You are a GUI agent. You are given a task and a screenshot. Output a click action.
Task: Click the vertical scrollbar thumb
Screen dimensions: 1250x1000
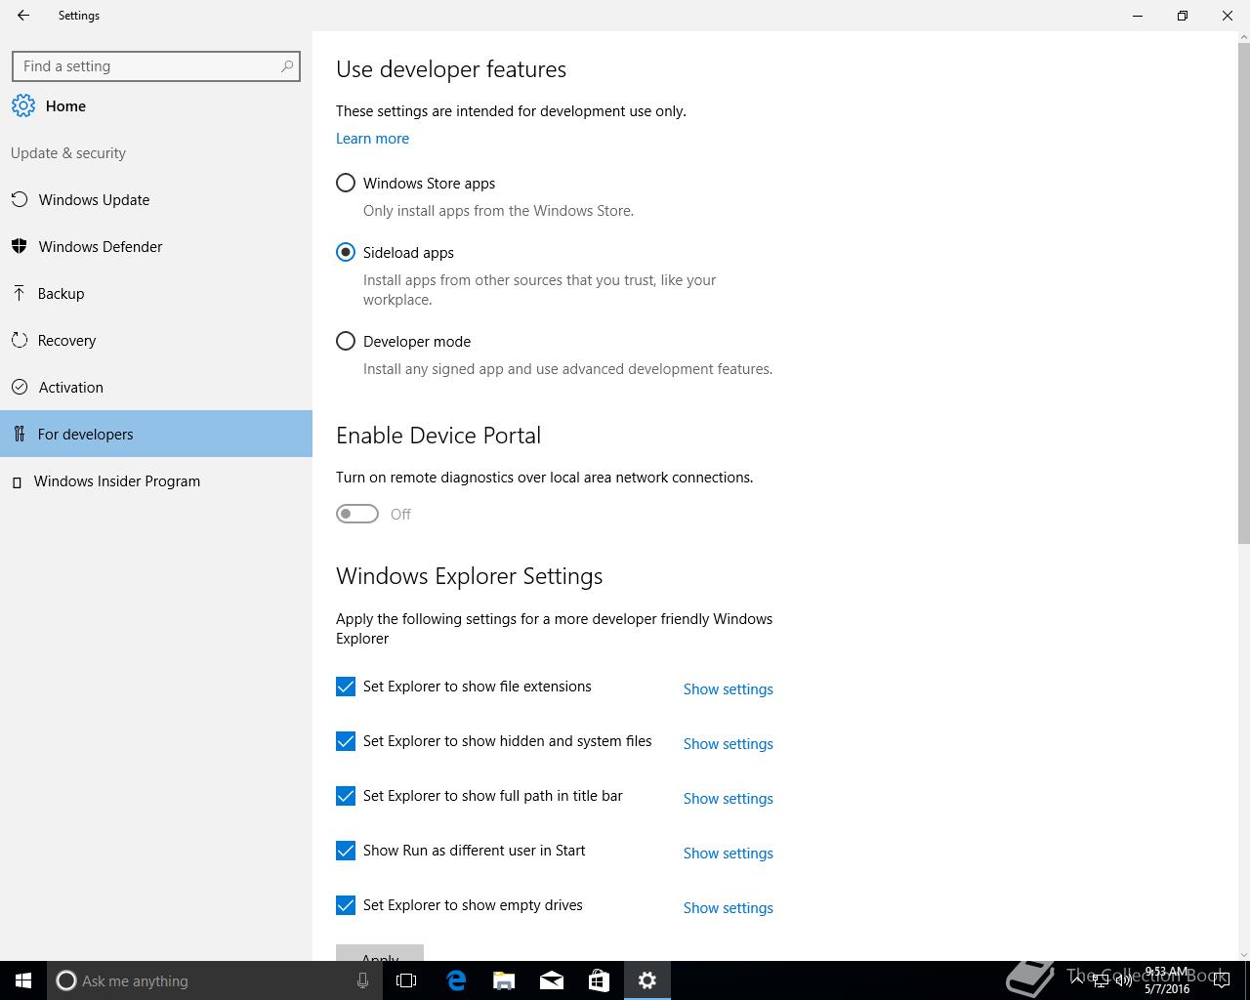[x=1243, y=293]
